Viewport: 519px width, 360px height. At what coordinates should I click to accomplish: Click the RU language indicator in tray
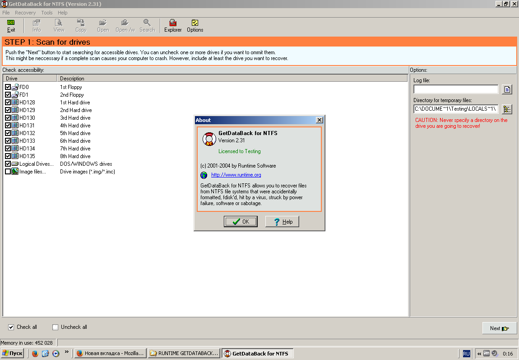pyautogui.click(x=467, y=354)
